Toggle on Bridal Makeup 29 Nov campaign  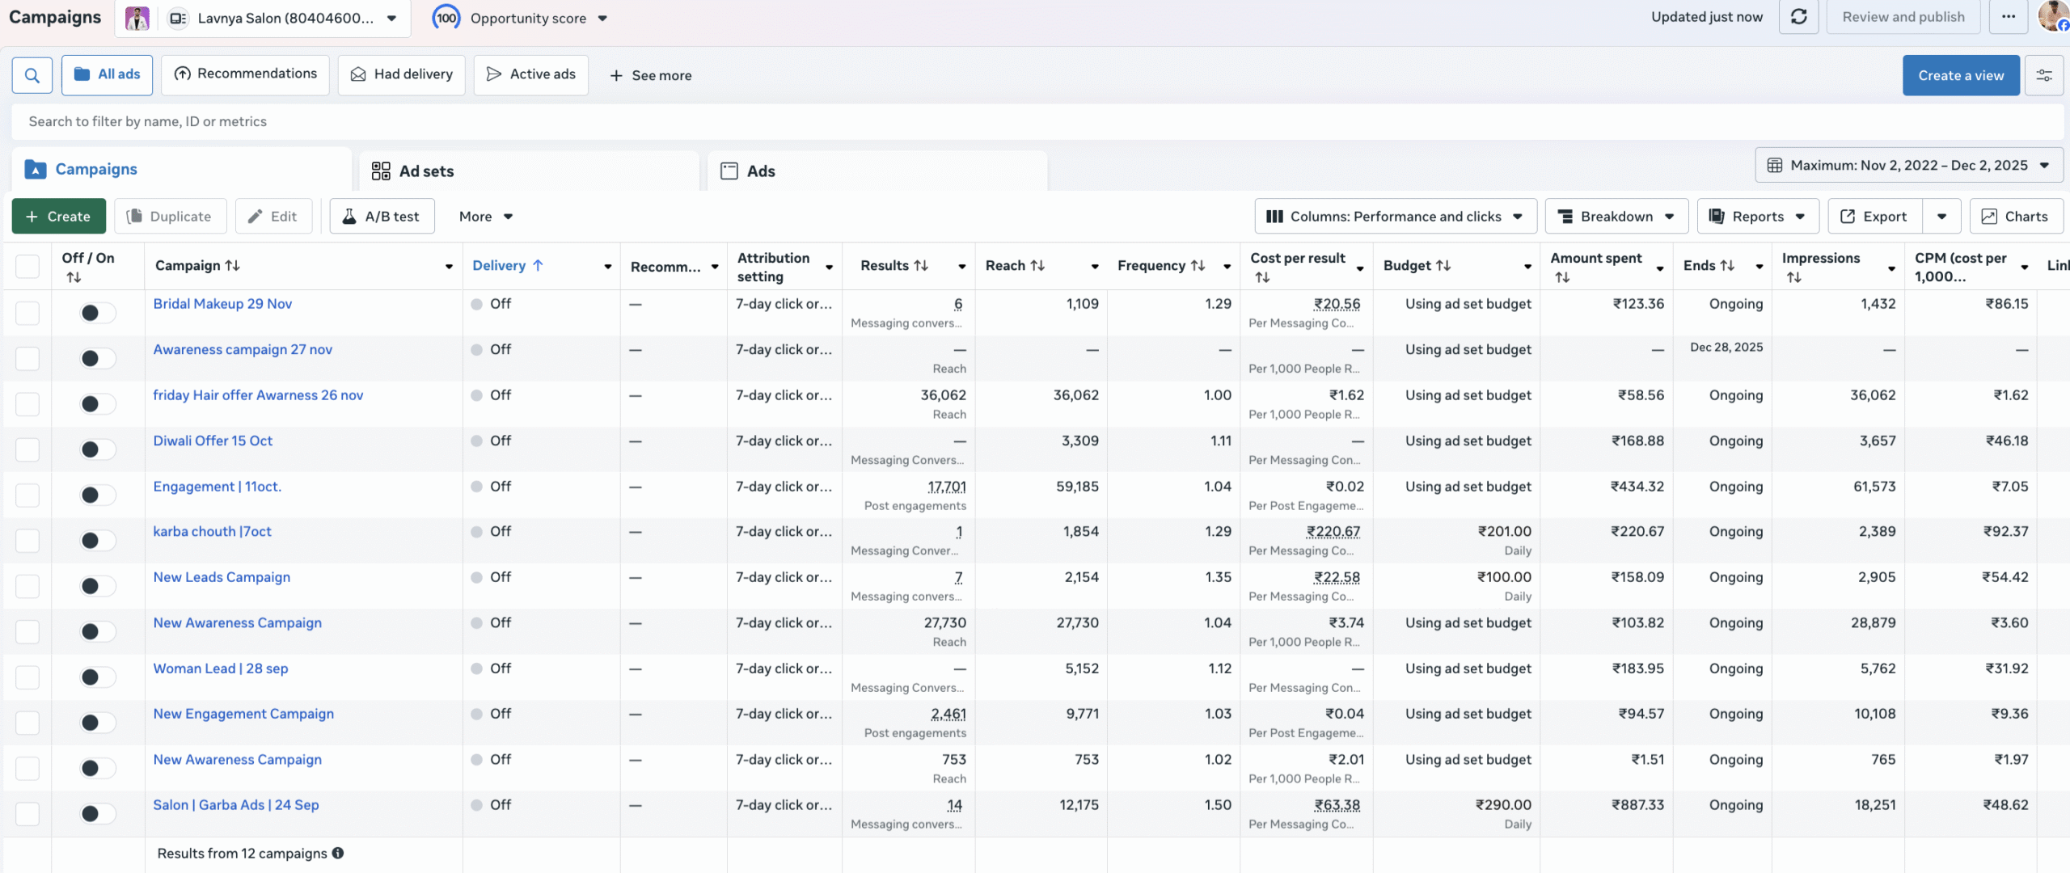pyautogui.click(x=98, y=313)
